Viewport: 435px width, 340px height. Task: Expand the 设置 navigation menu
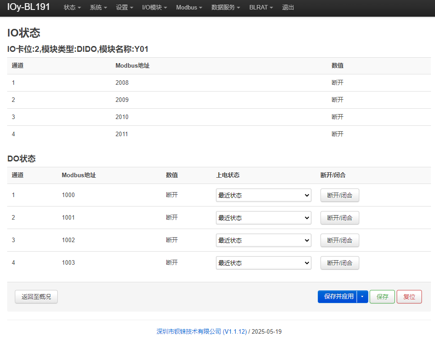(124, 8)
